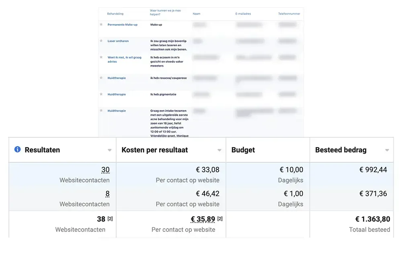The image size is (402, 268).
Task: Click the E-mailadres column header
Action: tap(243, 14)
